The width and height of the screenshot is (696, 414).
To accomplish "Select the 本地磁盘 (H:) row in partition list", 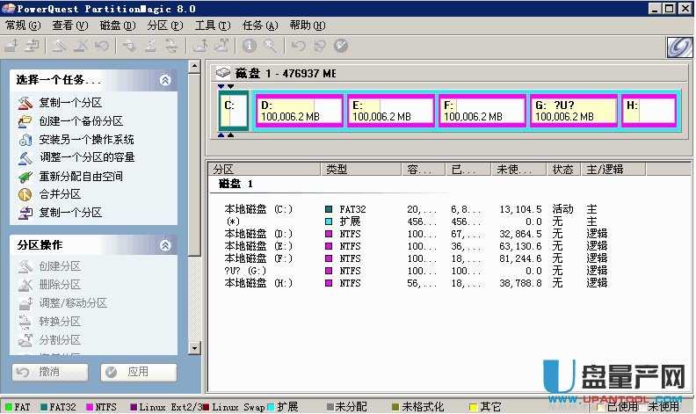I will coord(257,283).
